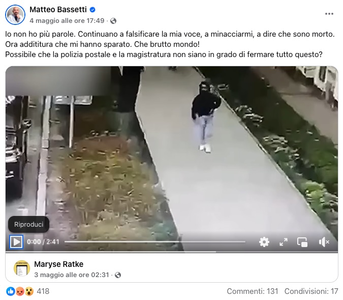Click the blue verified badge
Screen dimensions: 343x300
pyautogui.click(x=92, y=10)
